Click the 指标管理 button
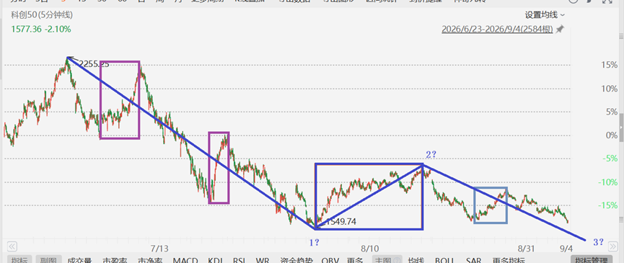 592,260
